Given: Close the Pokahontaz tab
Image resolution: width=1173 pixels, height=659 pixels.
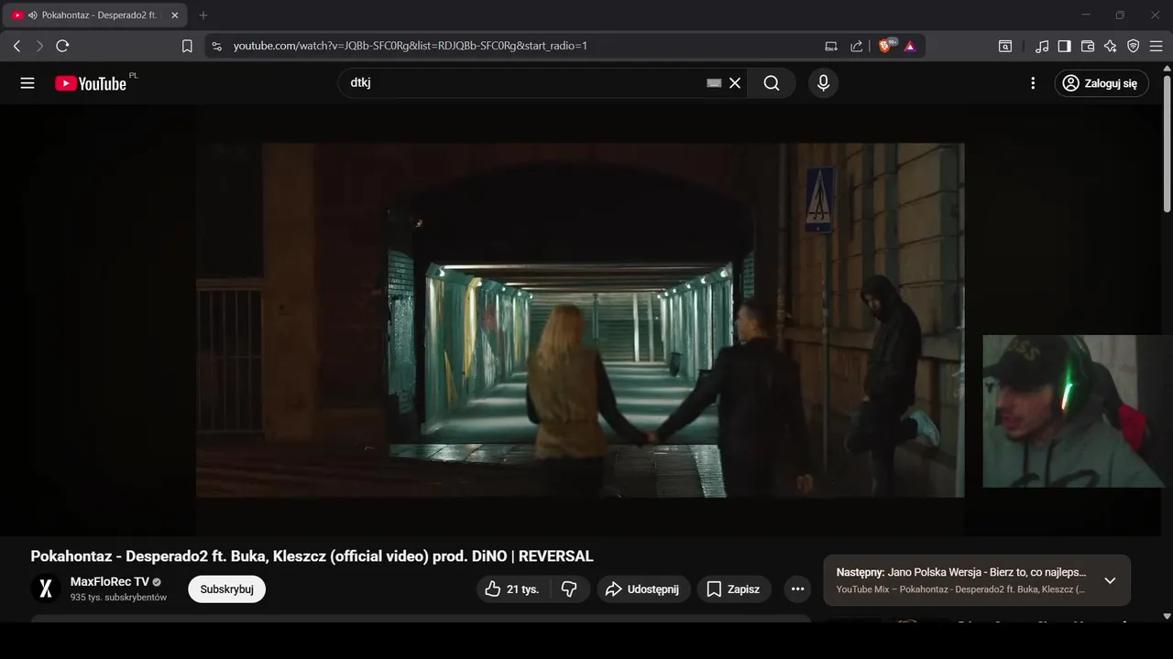Looking at the screenshot, I should click(x=175, y=16).
